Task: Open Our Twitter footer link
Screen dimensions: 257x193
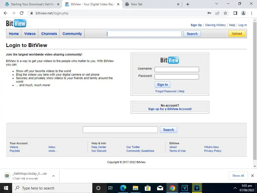Action: click(133, 147)
